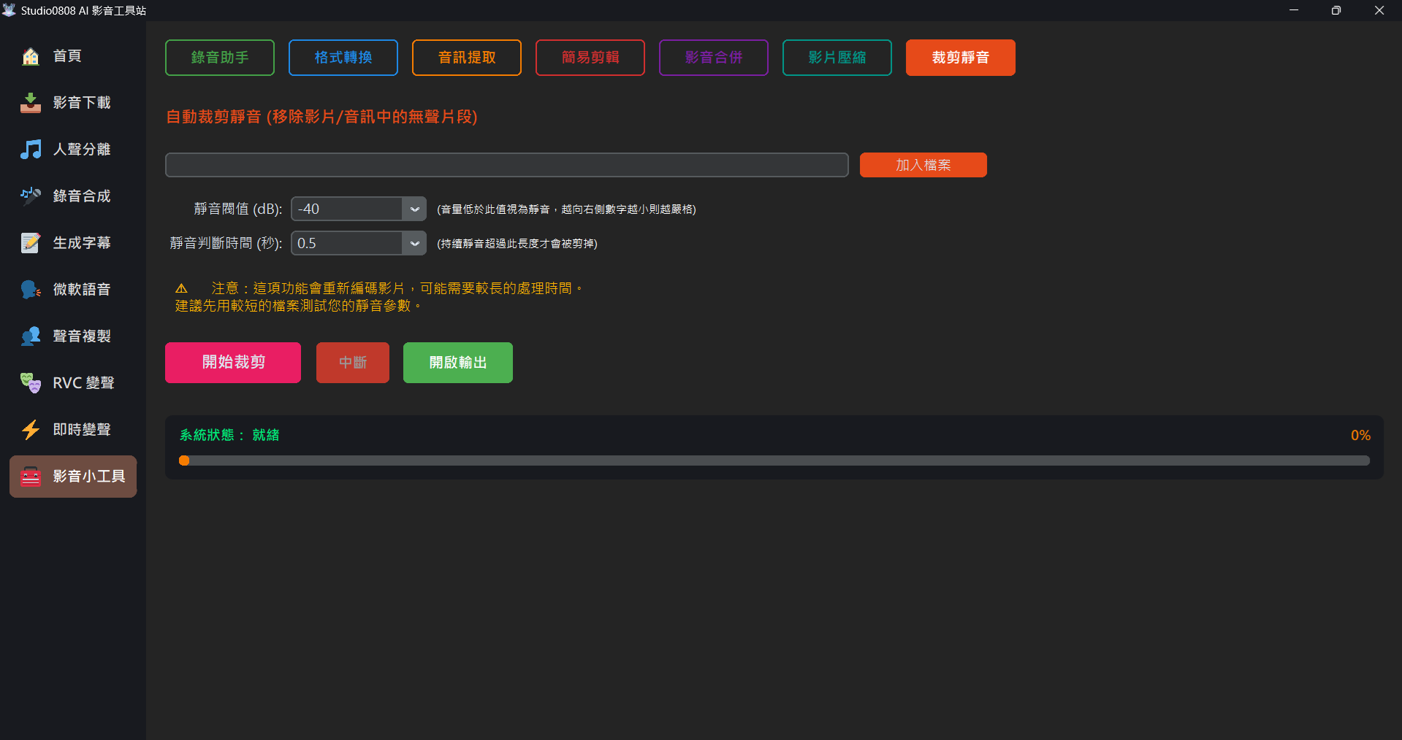Go to 影音下載 sidebar label
The width and height of the screenshot is (1402, 740).
(x=82, y=103)
